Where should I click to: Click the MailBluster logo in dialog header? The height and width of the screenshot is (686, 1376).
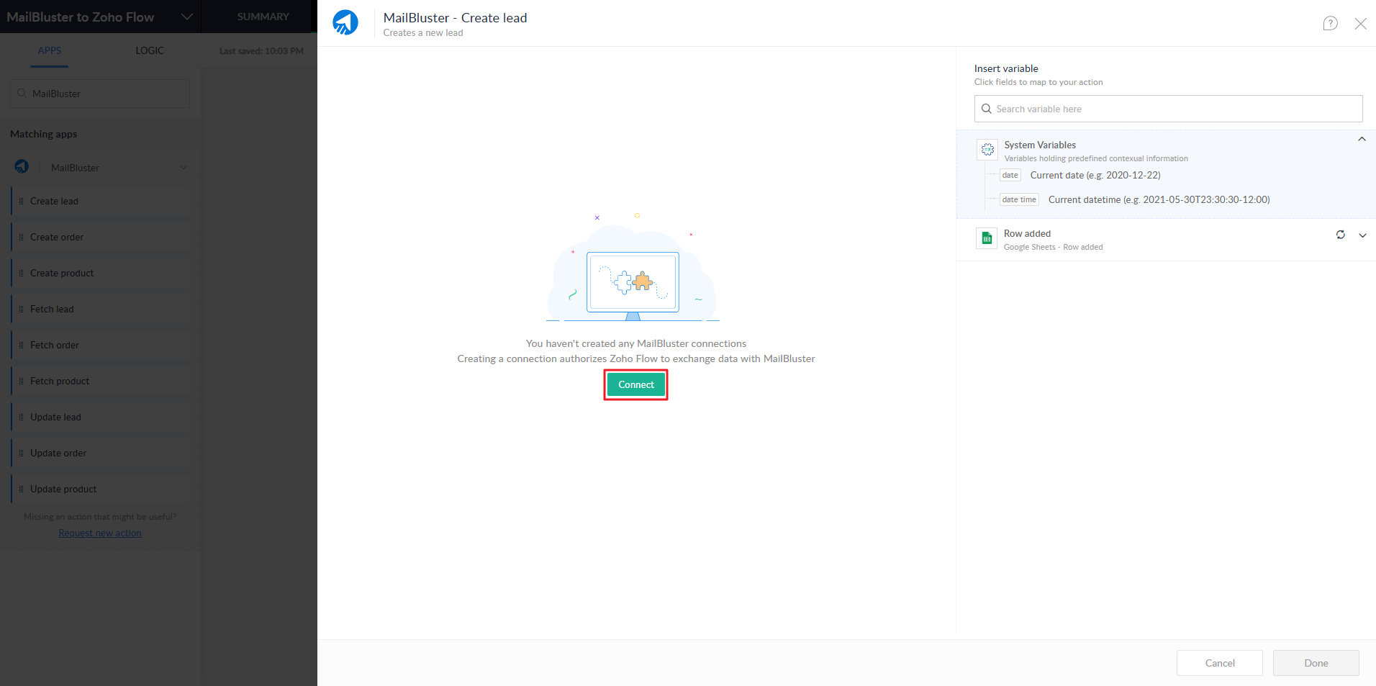tap(345, 23)
